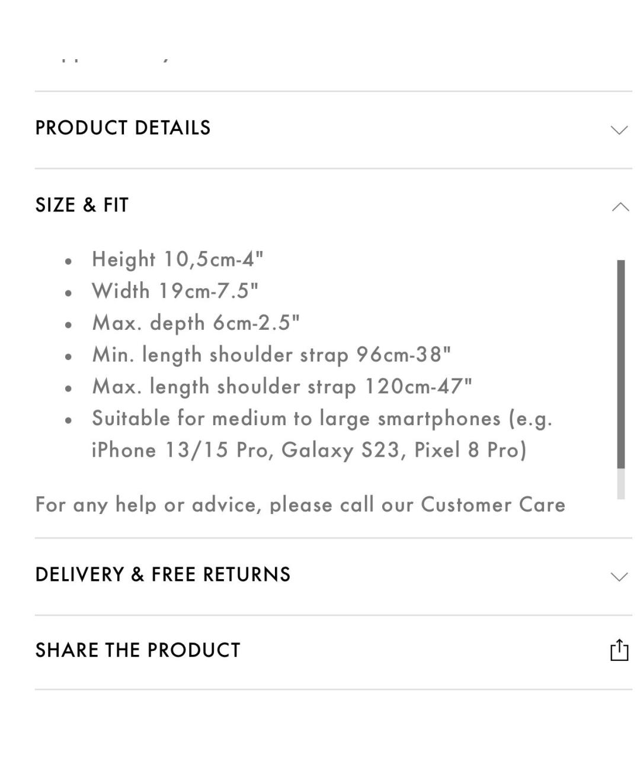
Task: Collapse the Size & Fit chevron
Action: coord(620,207)
